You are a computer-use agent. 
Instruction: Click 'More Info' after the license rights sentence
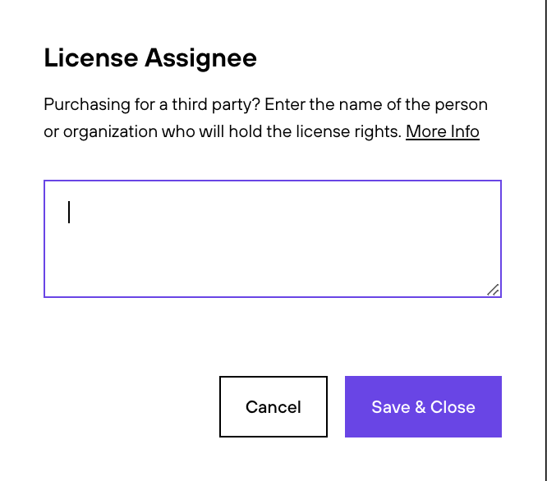click(443, 131)
